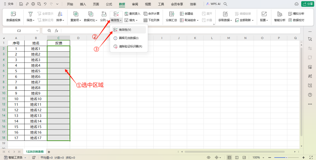
Task: Open the Name Box dropdown showing C2
Action: click(x=38, y=31)
